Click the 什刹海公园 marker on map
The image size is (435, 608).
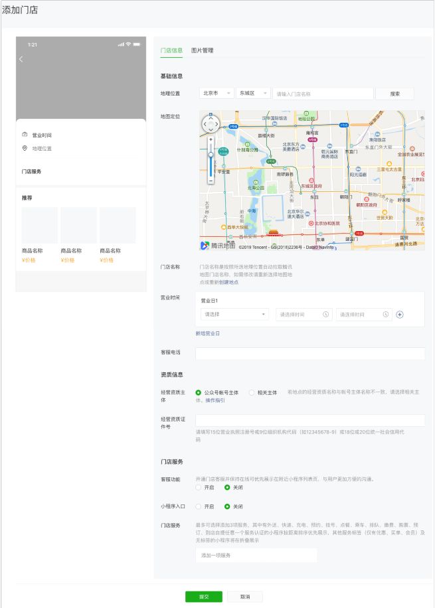tap(248, 144)
